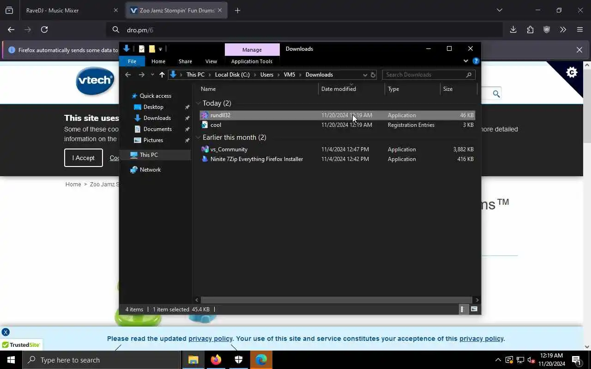Open Documents in the navigation pane
Image resolution: width=591 pixels, height=369 pixels.
(x=157, y=129)
